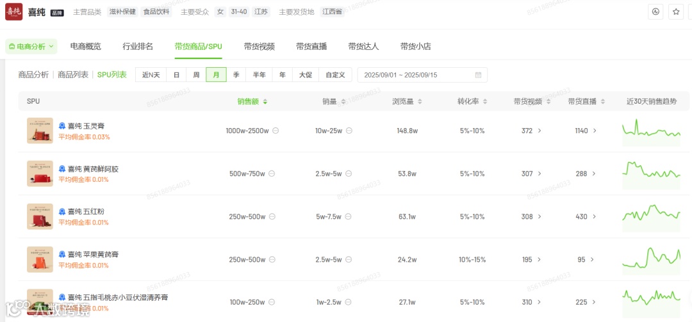Screen dimensions: 692x322
Task: Click the 滋补保健 category tag
Action: (122, 12)
